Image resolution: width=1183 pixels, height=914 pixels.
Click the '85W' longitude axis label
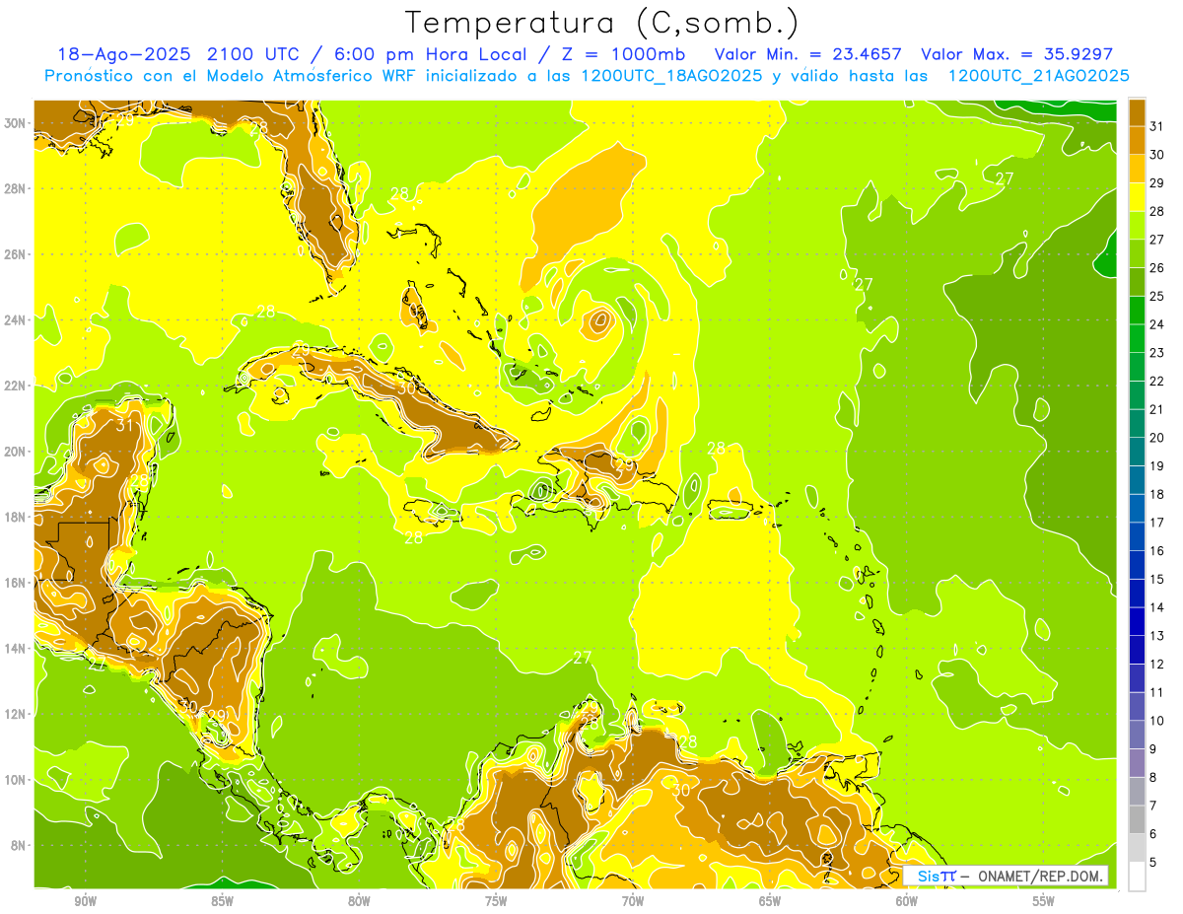(x=222, y=902)
